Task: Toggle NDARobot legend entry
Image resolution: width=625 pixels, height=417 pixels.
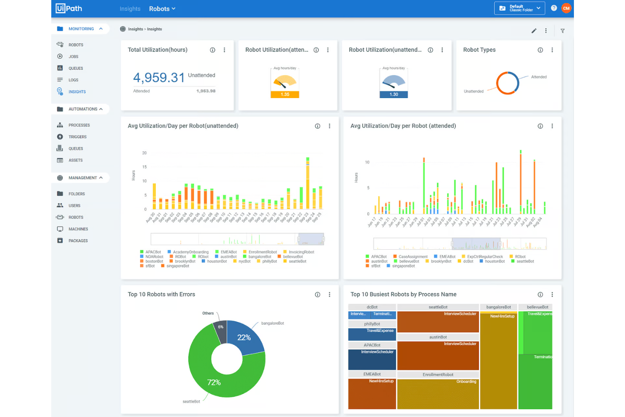Action: [152, 257]
